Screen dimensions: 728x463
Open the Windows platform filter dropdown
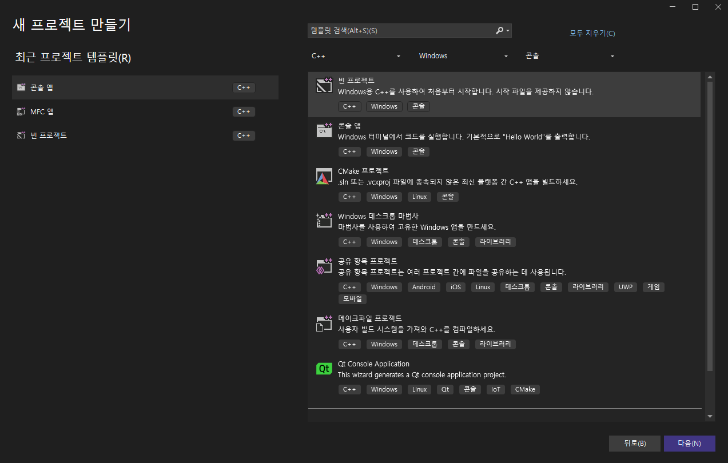463,56
